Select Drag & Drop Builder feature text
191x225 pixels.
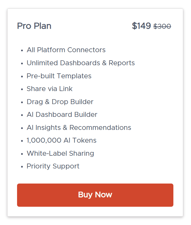60,102
